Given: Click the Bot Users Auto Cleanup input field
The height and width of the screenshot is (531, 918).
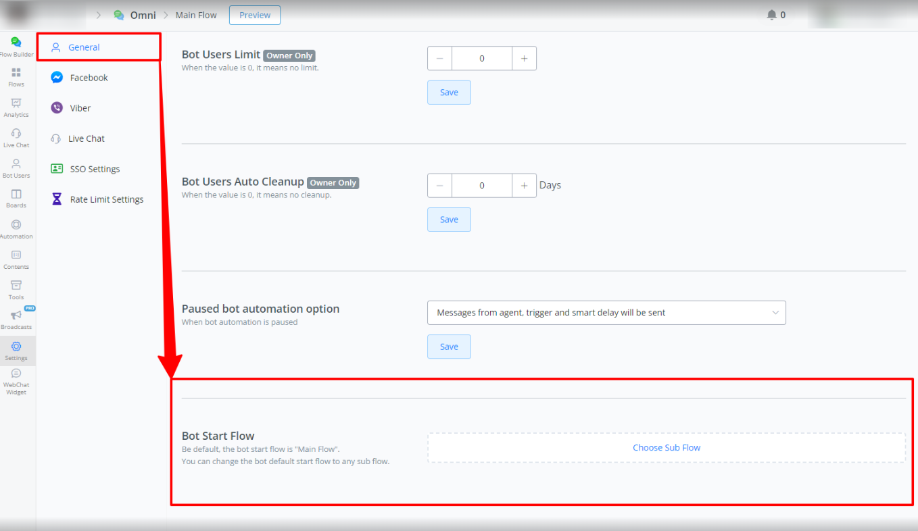Looking at the screenshot, I should tap(481, 185).
